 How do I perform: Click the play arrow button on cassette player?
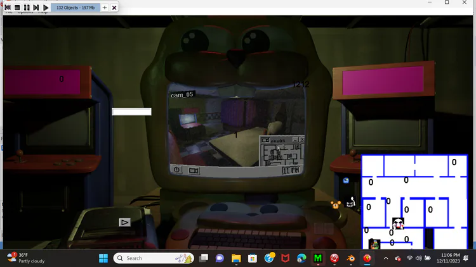coord(124,223)
